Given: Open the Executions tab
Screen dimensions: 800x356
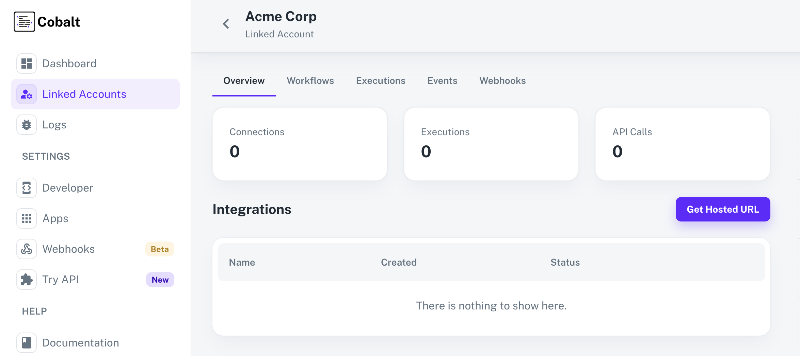Looking at the screenshot, I should (381, 81).
